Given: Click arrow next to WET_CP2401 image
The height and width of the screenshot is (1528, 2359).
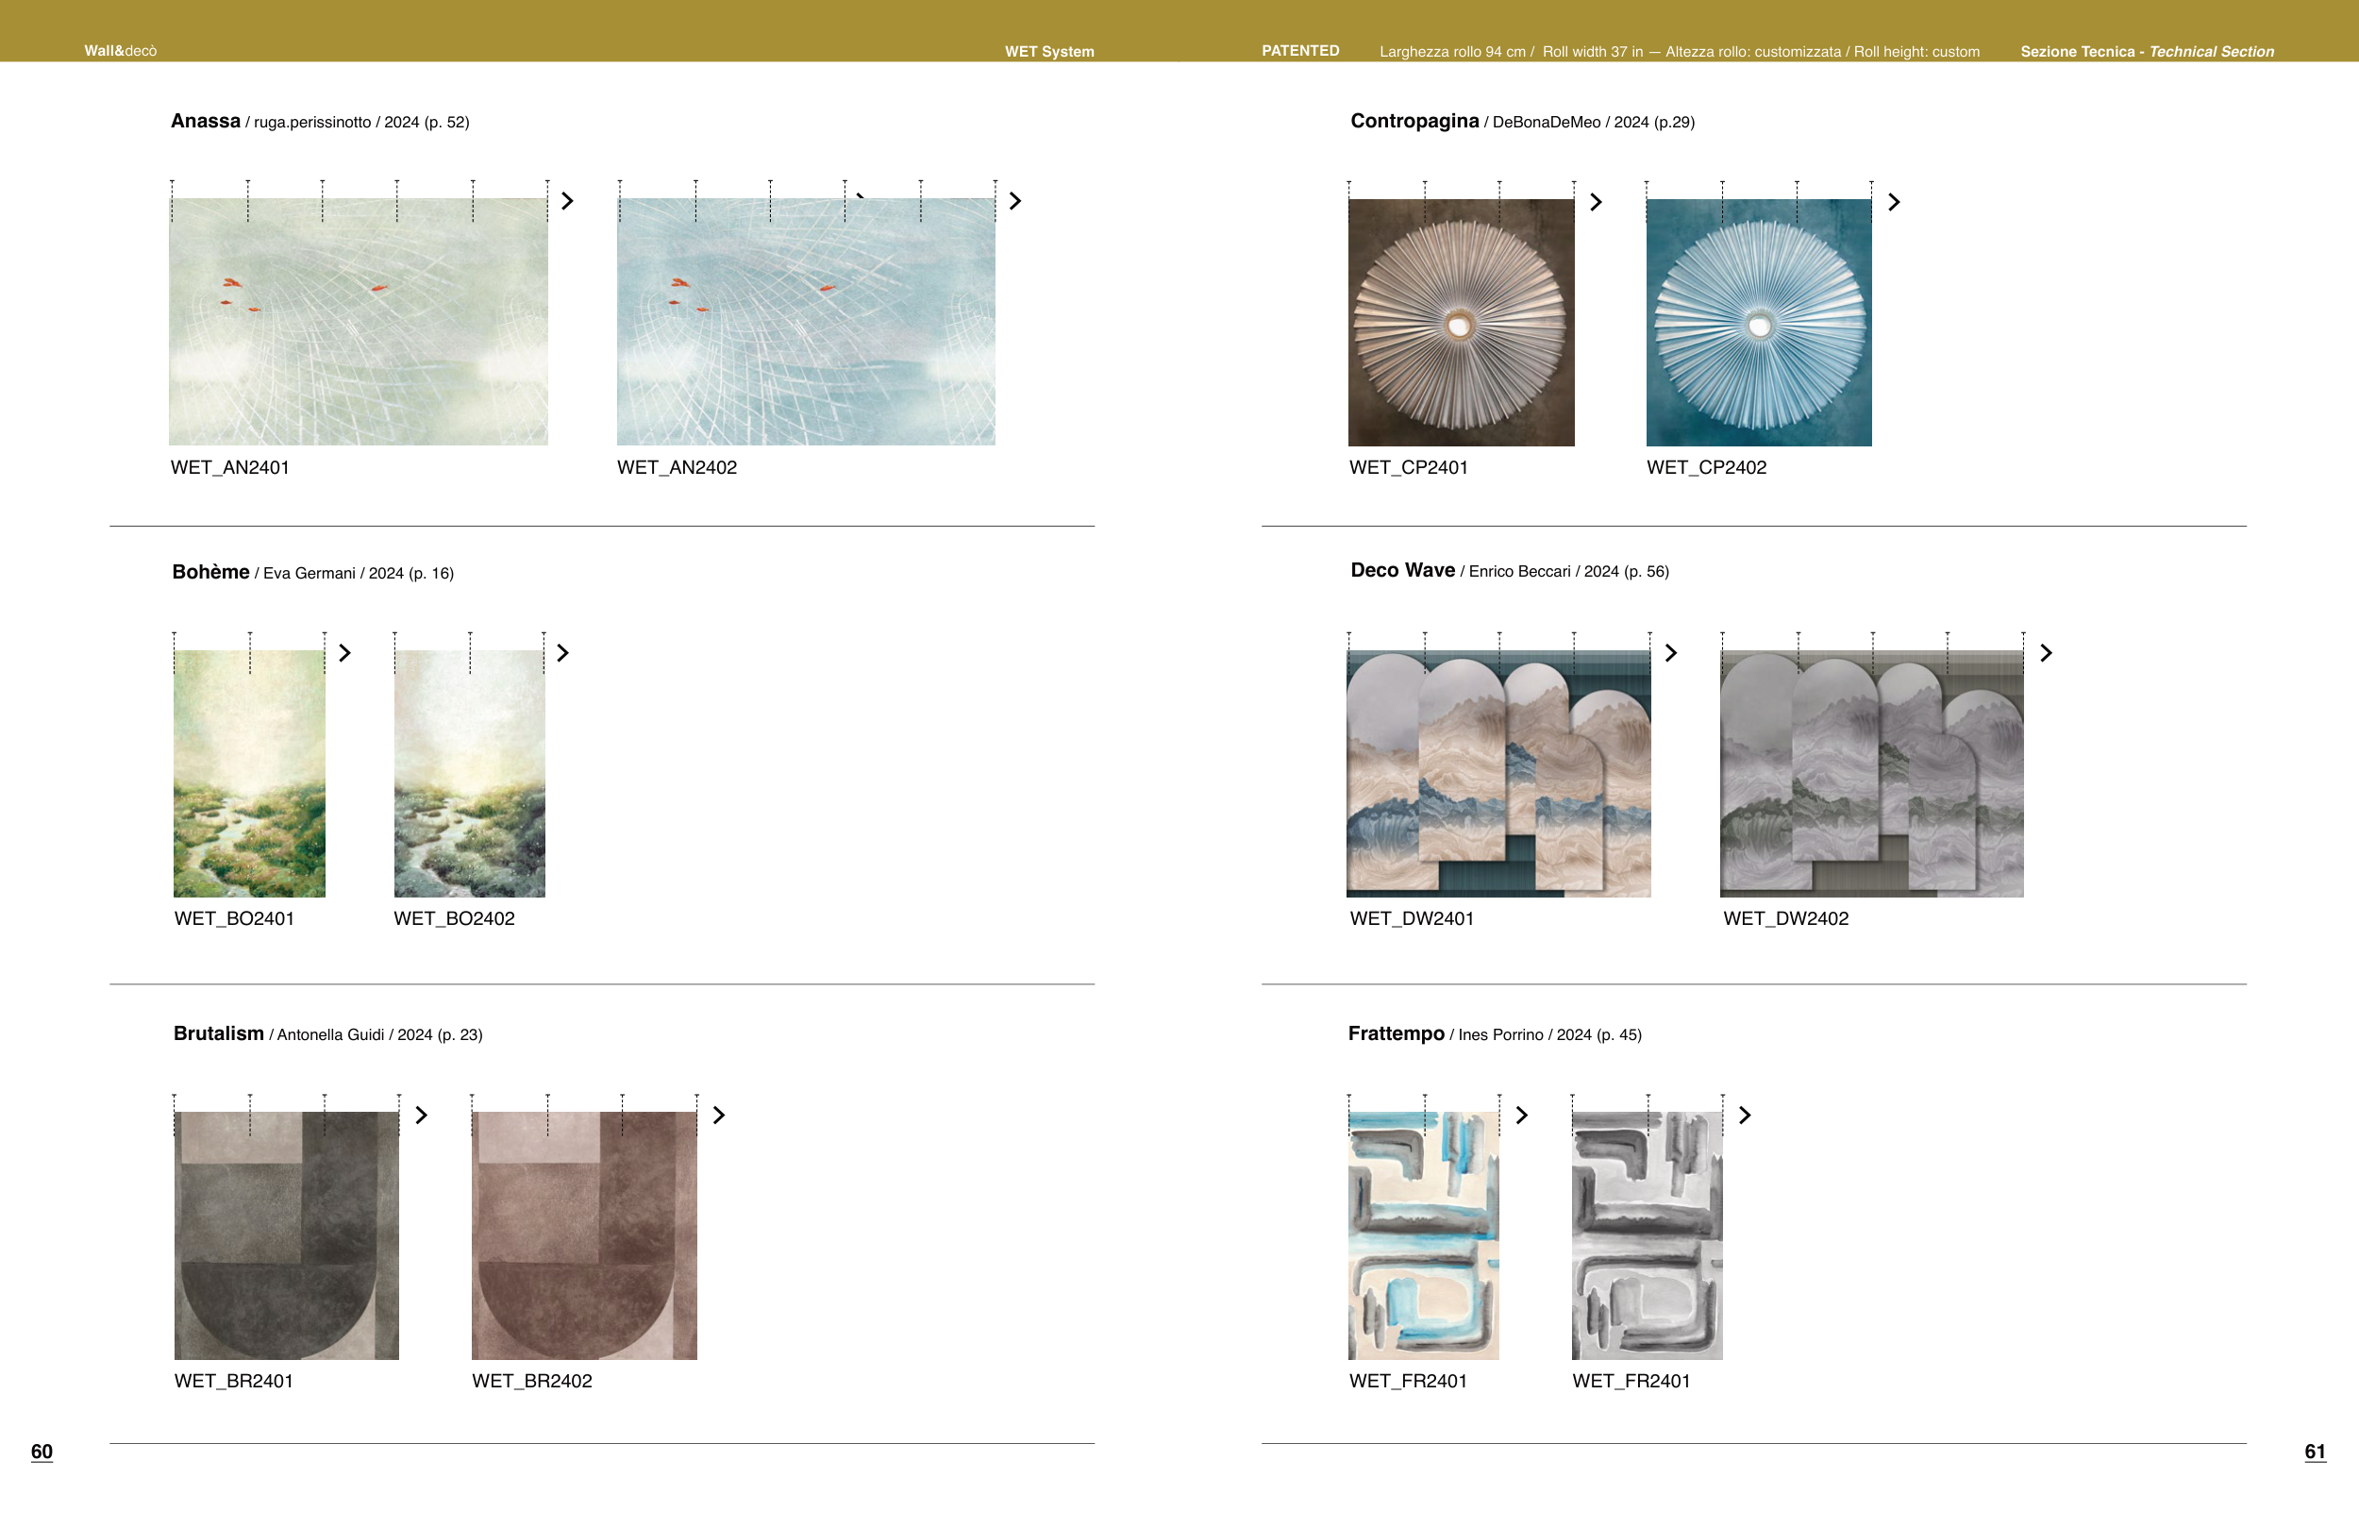Looking at the screenshot, I should 1596,202.
